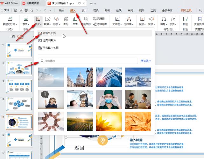
Task: Open the Symbol tool
Action: click(x=164, y=19)
